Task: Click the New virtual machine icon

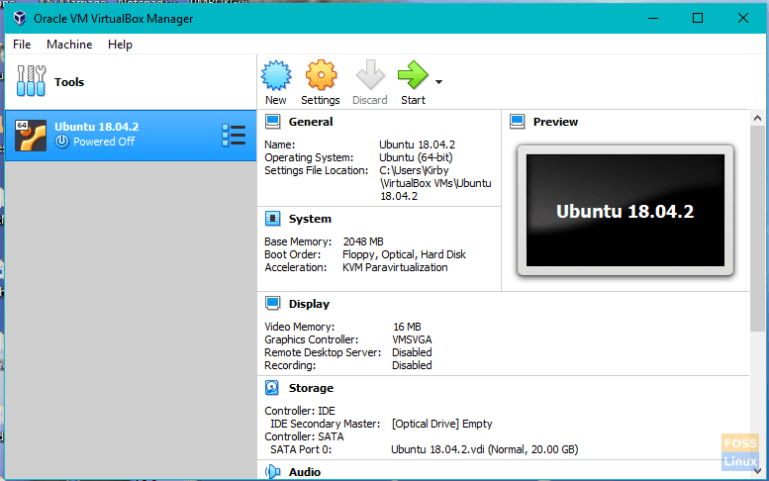Action: [x=276, y=75]
